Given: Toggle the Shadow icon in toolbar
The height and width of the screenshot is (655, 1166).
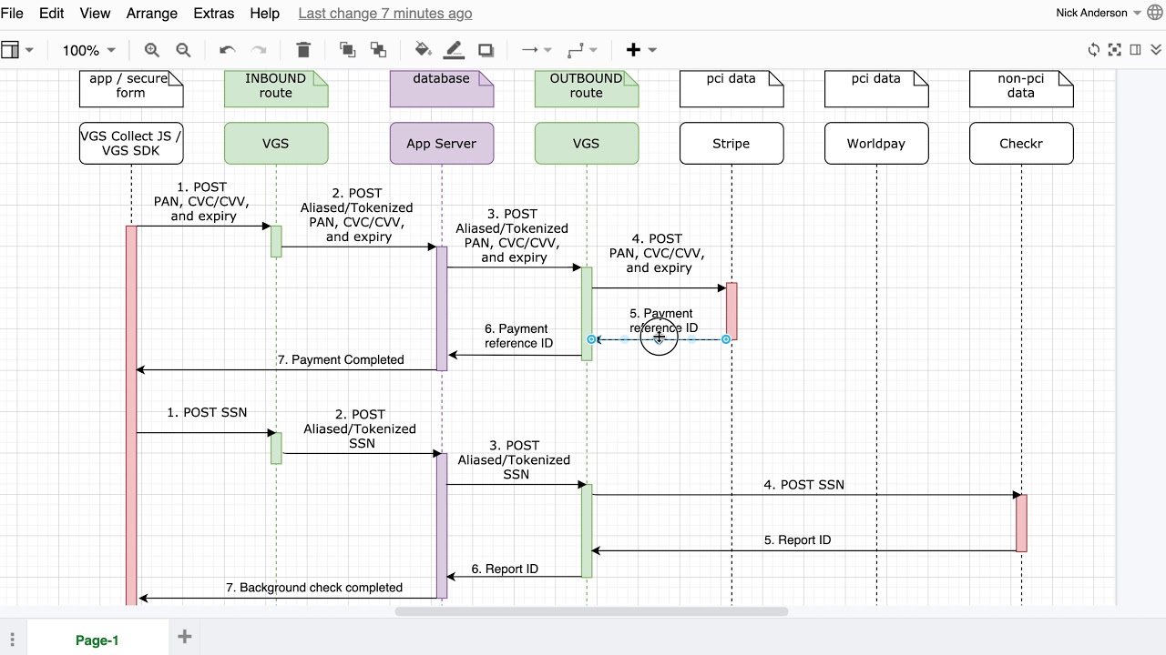Looking at the screenshot, I should pyautogui.click(x=486, y=50).
